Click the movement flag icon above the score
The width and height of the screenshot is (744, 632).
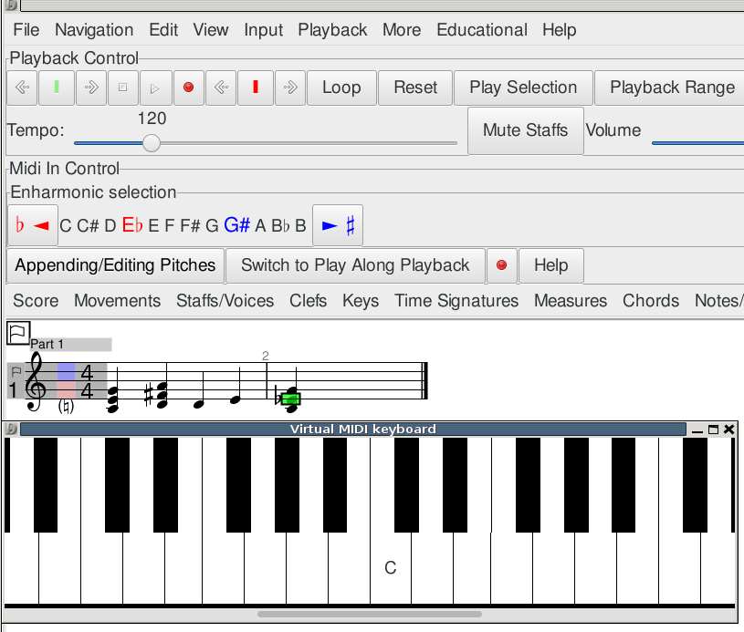pyautogui.click(x=16, y=334)
